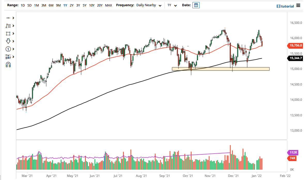
Task: Select the measurement tool
Action: click(8, 57)
